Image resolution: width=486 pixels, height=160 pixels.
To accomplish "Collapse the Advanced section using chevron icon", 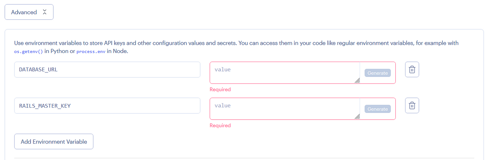I will click(44, 12).
